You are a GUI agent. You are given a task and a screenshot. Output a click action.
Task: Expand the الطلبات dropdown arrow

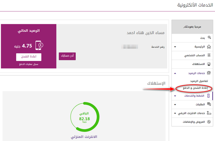point(175,105)
